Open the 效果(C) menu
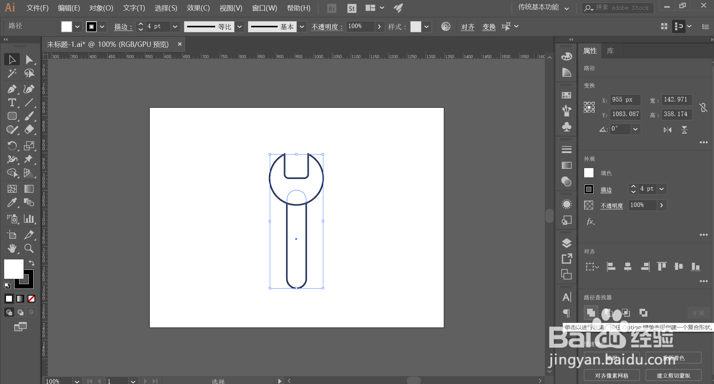Image resolution: width=714 pixels, height=384 pixels. coord(198,8)
